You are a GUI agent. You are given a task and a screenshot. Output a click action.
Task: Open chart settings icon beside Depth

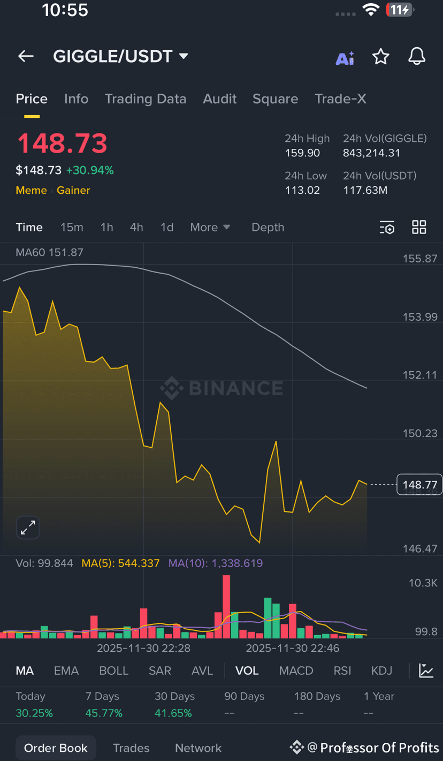coord(387,227)
